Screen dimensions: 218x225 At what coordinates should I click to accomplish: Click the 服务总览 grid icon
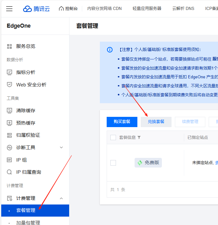10,46
